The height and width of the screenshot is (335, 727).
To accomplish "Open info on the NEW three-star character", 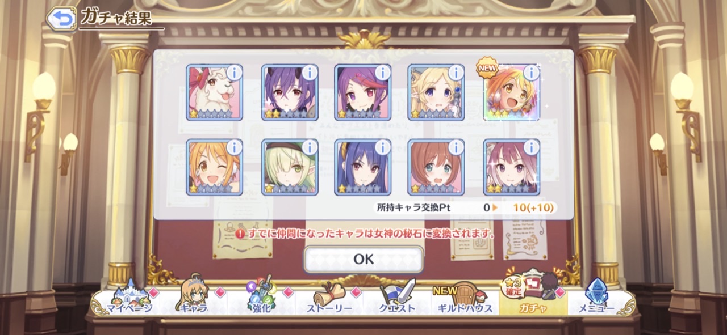I will pos(532,73).
